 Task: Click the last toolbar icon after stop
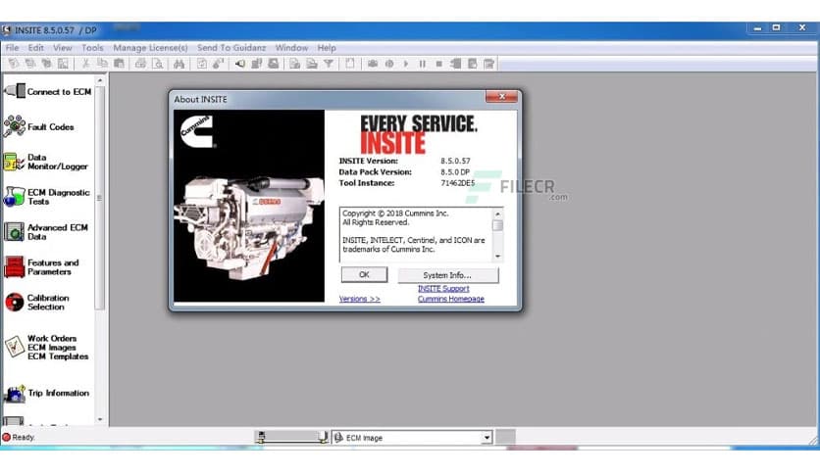coord(489,64)
